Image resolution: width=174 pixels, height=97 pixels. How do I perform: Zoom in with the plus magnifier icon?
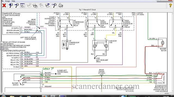click(x=11, y=5)
